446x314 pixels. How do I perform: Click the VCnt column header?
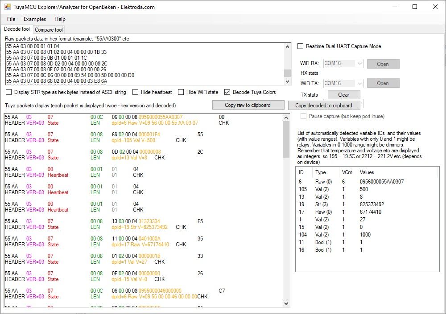coord(348,172)
